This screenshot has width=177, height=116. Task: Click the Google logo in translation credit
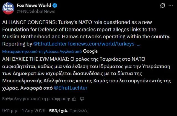90,51
